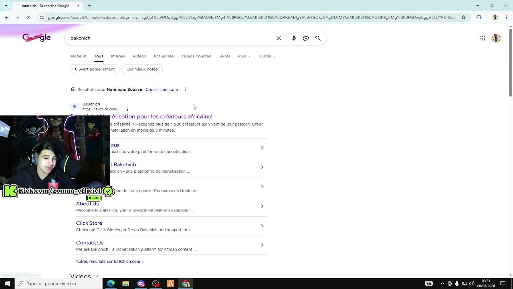Open the tab search dropdown arrow
This screenshot has width=513, height=289.
[6, 6]
